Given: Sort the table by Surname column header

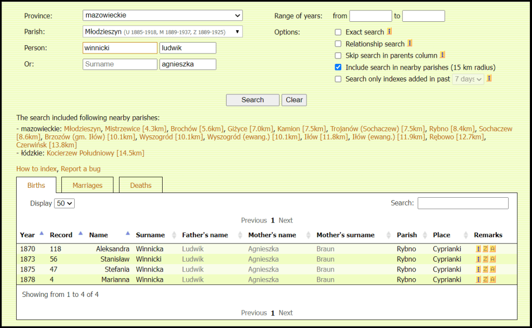Looking at the screenshot, I should (x=150, y=235).
